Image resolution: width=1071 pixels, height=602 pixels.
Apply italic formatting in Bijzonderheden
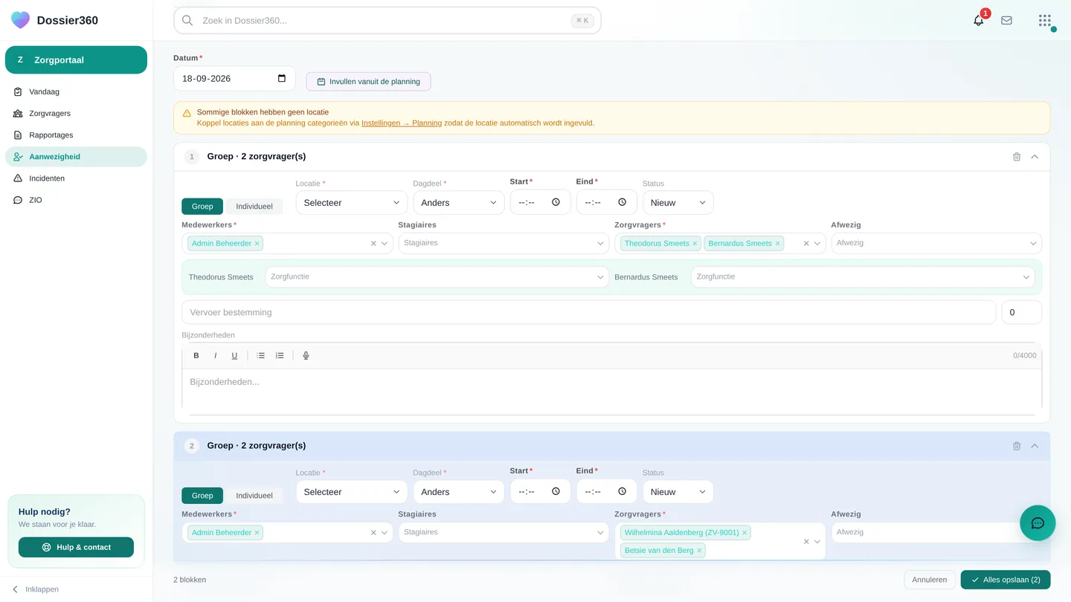(x=216, y=356)
